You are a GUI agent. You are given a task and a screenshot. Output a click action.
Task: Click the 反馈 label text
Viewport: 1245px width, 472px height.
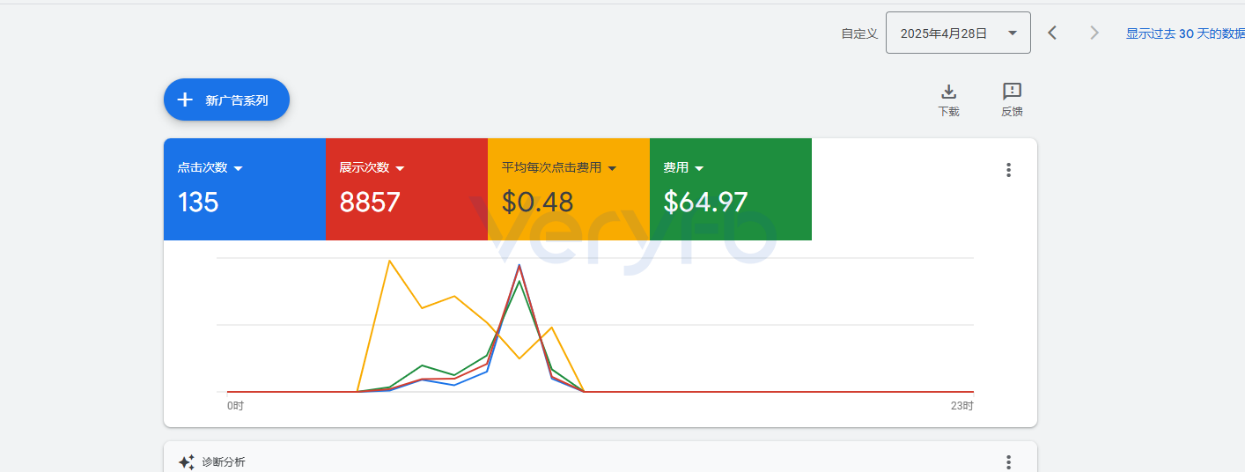click(1012, 112)
